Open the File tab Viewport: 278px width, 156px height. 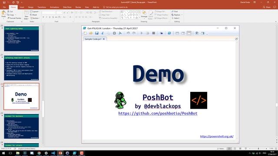tap(4, 7)
